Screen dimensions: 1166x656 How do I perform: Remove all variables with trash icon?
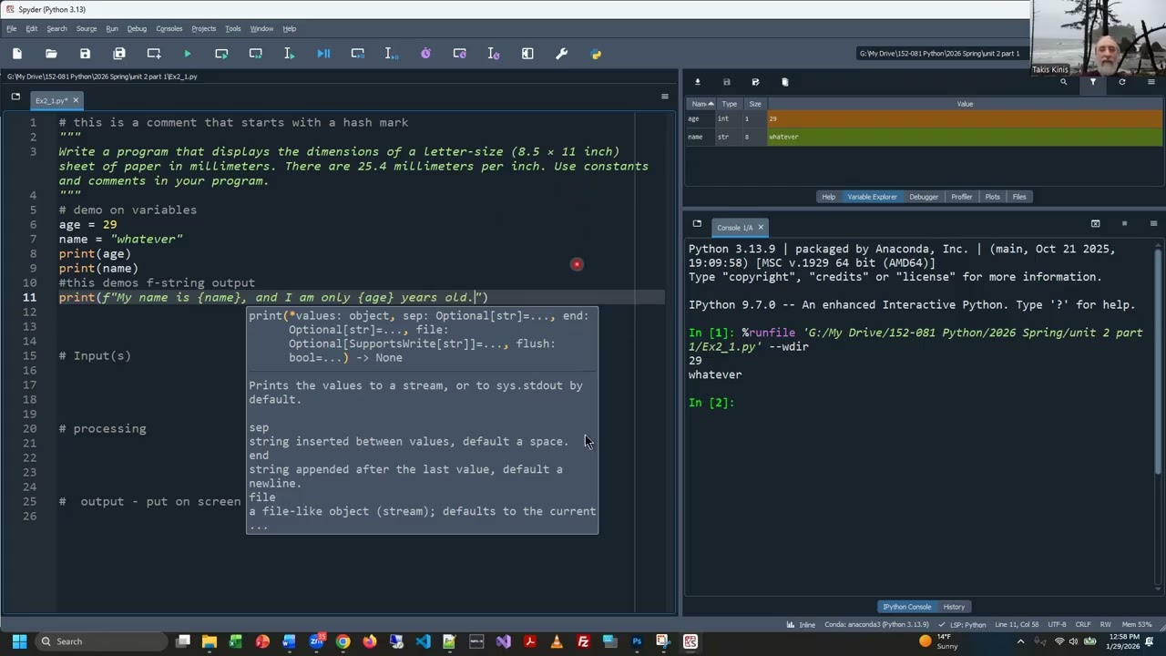tap(784, 82)
